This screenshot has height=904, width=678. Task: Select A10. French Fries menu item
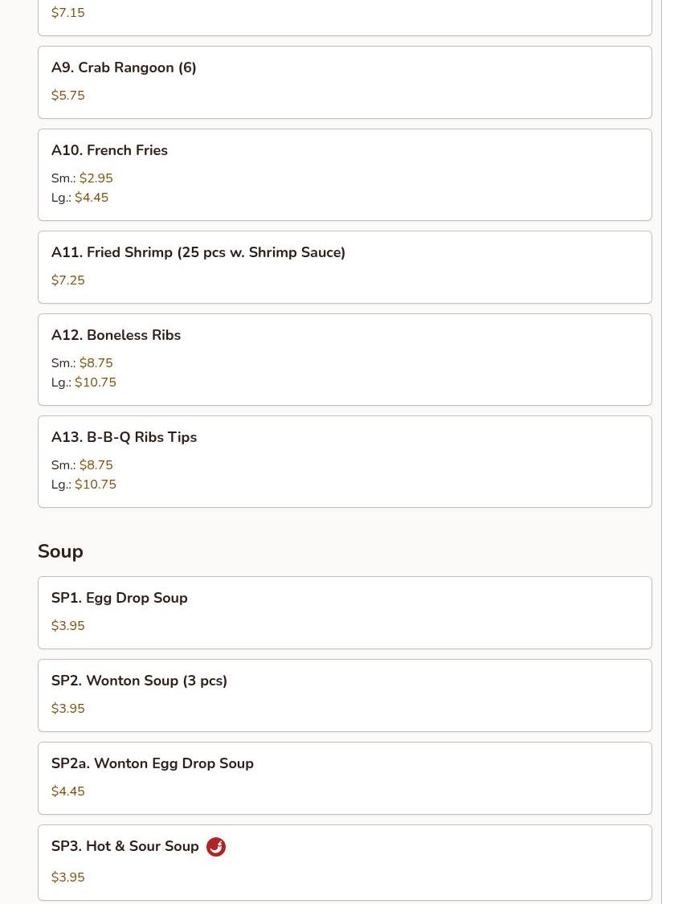345,174
